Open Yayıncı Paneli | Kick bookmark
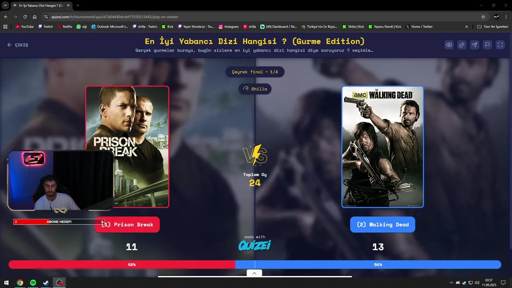Viewport: 512px width, 288px height. coord(385,26)
